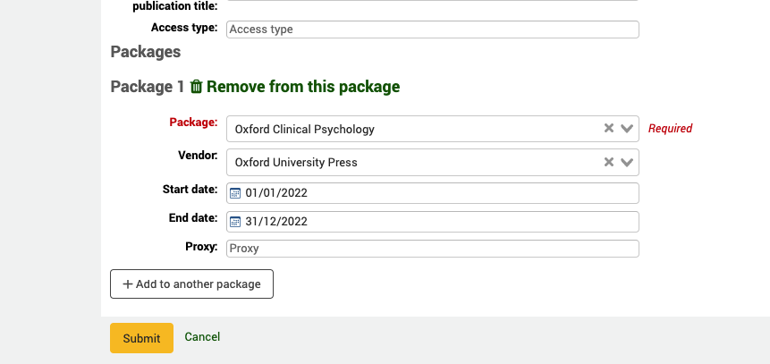The image size is (770, 364).
Task: Cancel the form changes
Action: point(202,337)
